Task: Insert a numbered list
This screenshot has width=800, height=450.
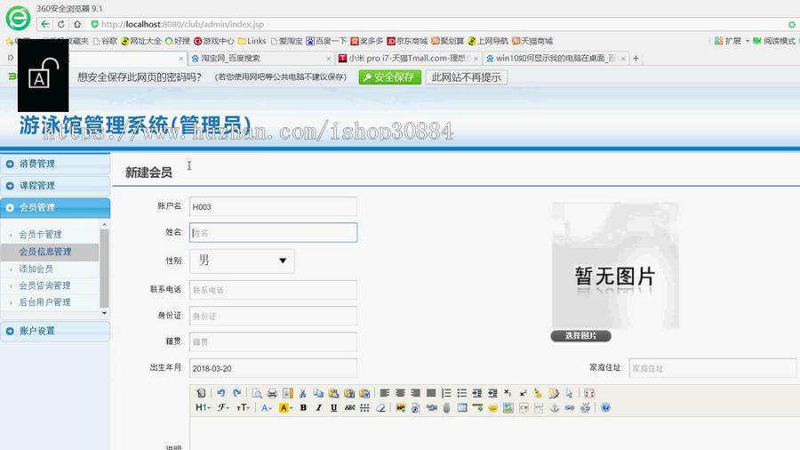Action: [446, 393]
